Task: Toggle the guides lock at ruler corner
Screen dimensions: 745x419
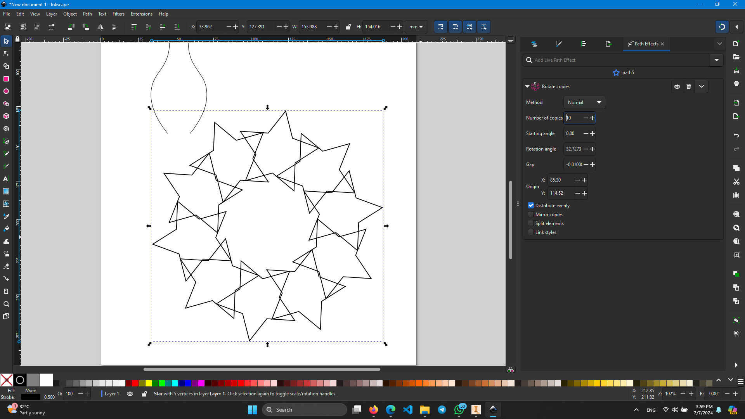Action: point(17,39)
